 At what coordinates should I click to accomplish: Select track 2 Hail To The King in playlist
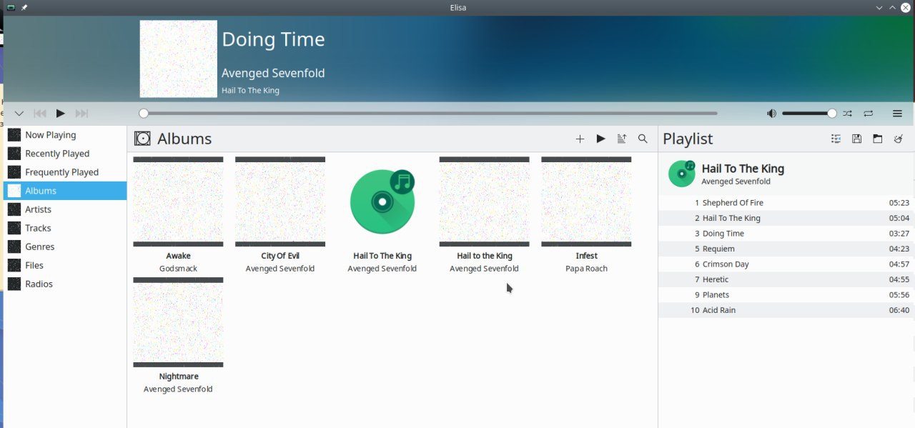(x=786, y=218)
